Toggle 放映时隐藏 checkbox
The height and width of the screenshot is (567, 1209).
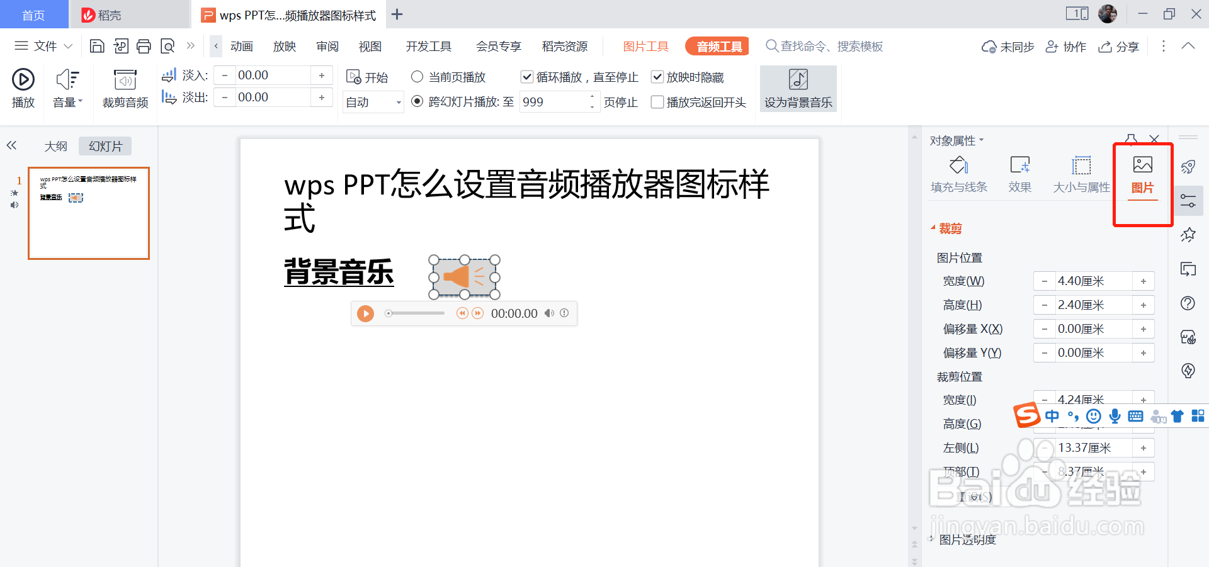click(657, 77)
